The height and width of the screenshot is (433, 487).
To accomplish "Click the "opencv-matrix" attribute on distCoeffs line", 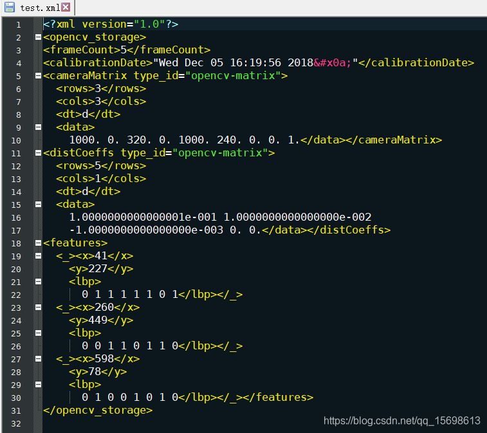I will [220, 153].
